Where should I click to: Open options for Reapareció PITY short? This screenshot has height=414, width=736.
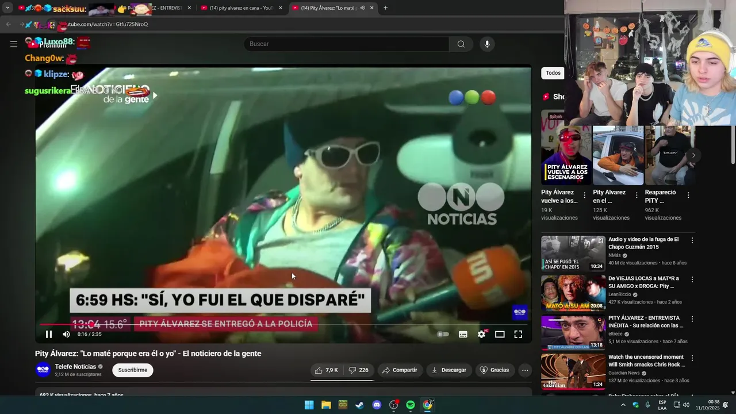coord(688,195)
